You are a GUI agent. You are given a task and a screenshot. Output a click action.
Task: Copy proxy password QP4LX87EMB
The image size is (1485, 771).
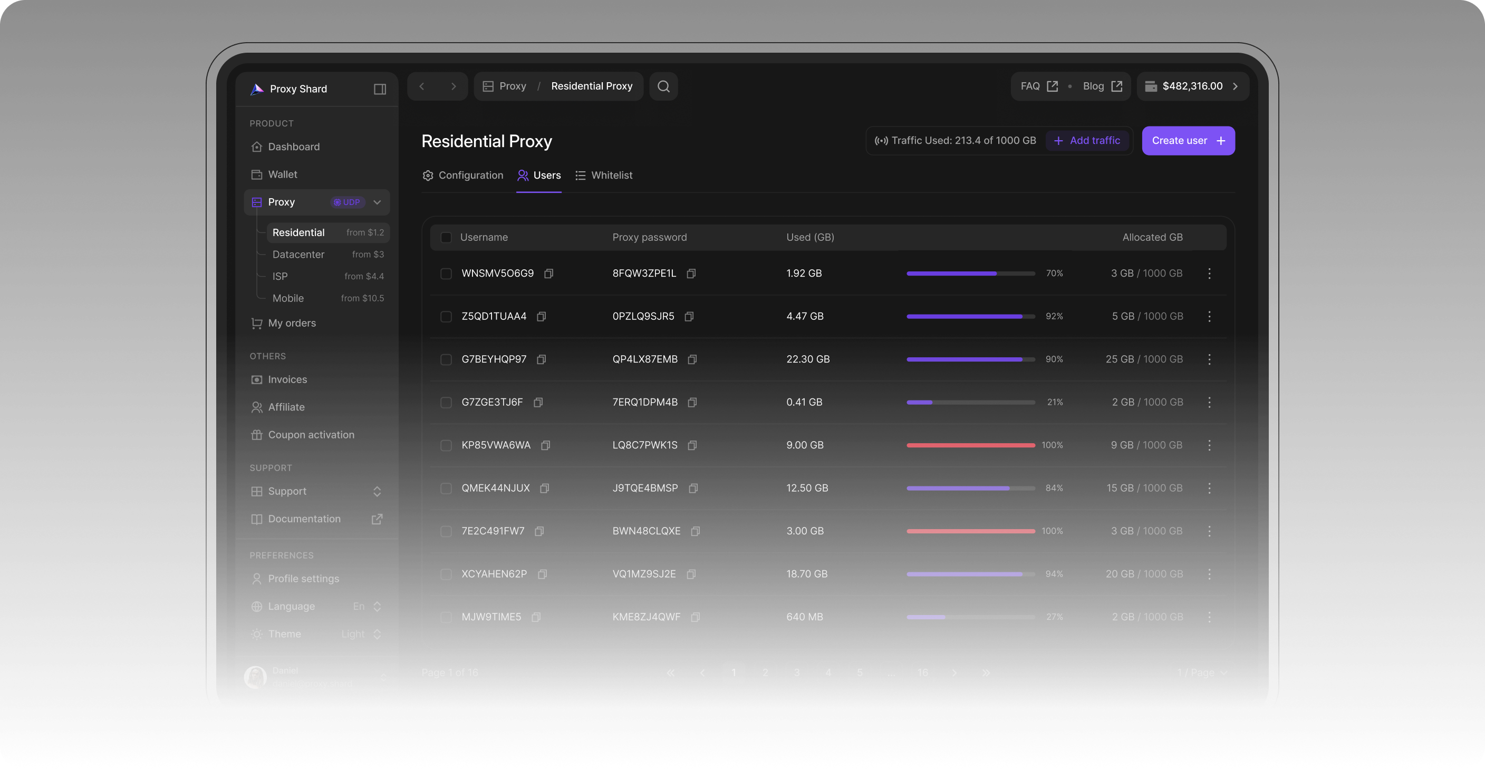tap(692, 359)
